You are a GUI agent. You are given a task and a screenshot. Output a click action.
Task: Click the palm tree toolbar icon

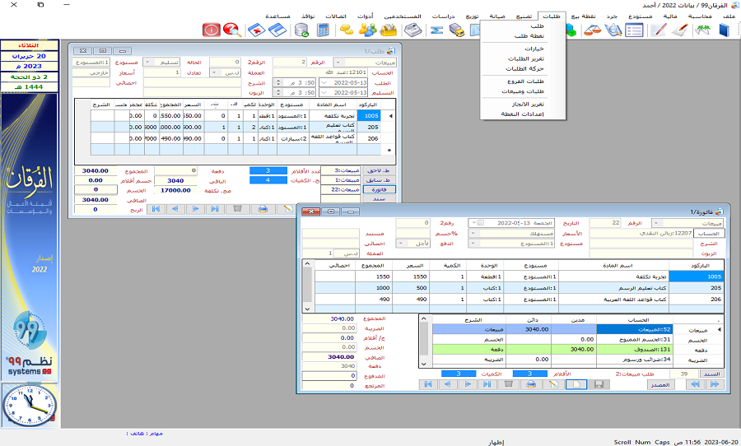(x=703, y=30)
